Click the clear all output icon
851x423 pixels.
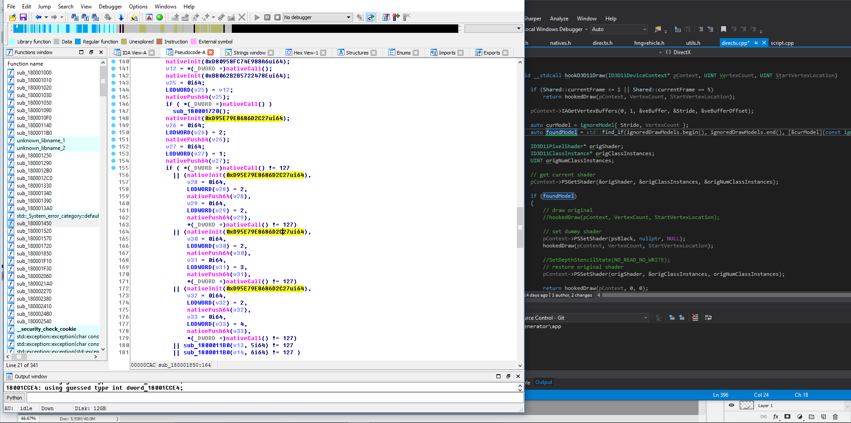pos(695,317)
